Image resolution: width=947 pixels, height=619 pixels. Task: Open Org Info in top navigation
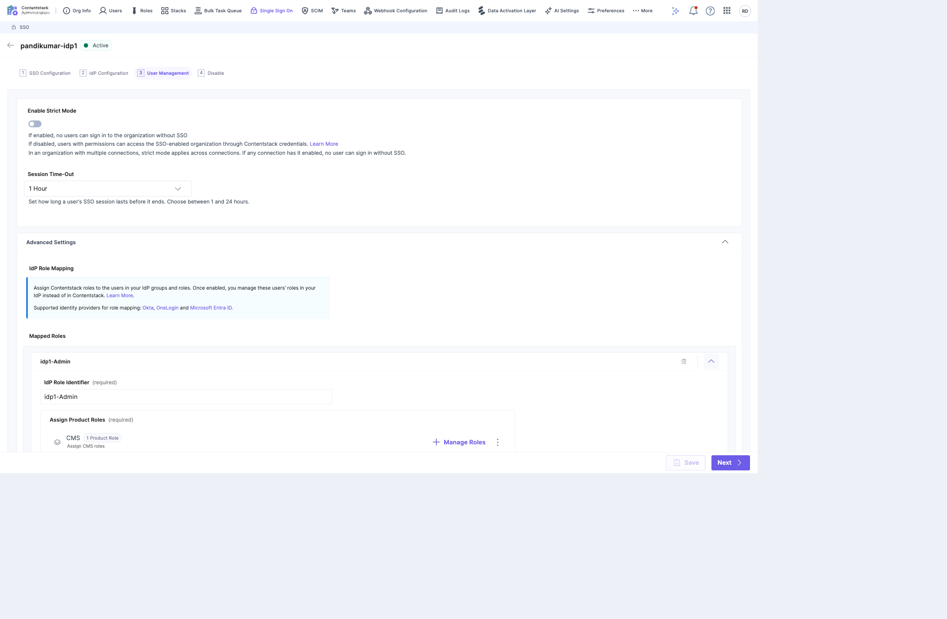click(x=77, y=11)
